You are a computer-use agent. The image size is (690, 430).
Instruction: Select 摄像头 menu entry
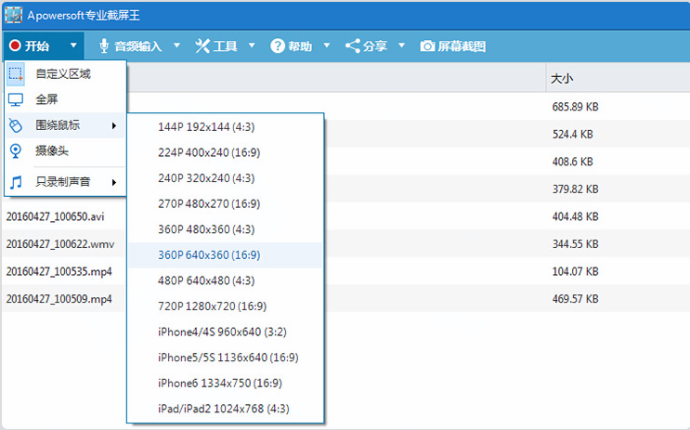[65, 151]
